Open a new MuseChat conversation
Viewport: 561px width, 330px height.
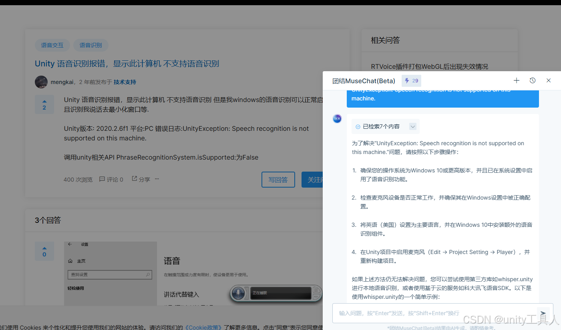pyautogui.click(x=516, y=80)
